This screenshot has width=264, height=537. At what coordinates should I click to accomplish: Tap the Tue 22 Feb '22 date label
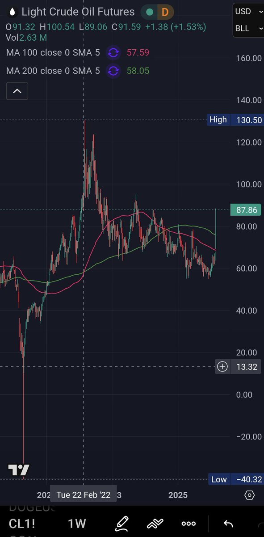pos(83,495)
